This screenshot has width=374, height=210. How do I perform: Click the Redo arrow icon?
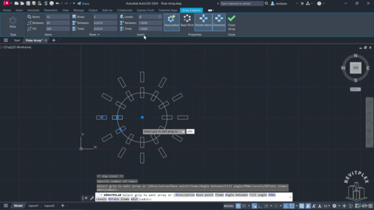click(66, 3)
